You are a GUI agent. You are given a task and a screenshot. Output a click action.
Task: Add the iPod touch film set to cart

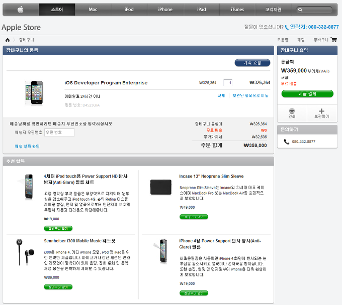(58, 228)
